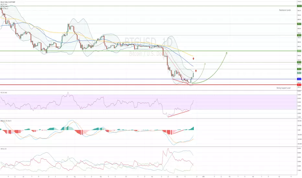Image resolution: width=302 pixels, height=178 pixels.
Task: Click the current price label below 4400
Action: coord(299,73)
